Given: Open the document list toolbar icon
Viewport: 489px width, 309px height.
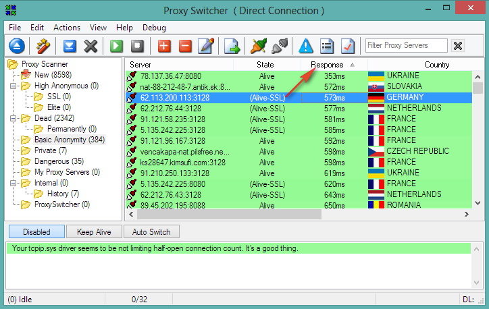Looking at the screenshot, I should click(327, 46).
